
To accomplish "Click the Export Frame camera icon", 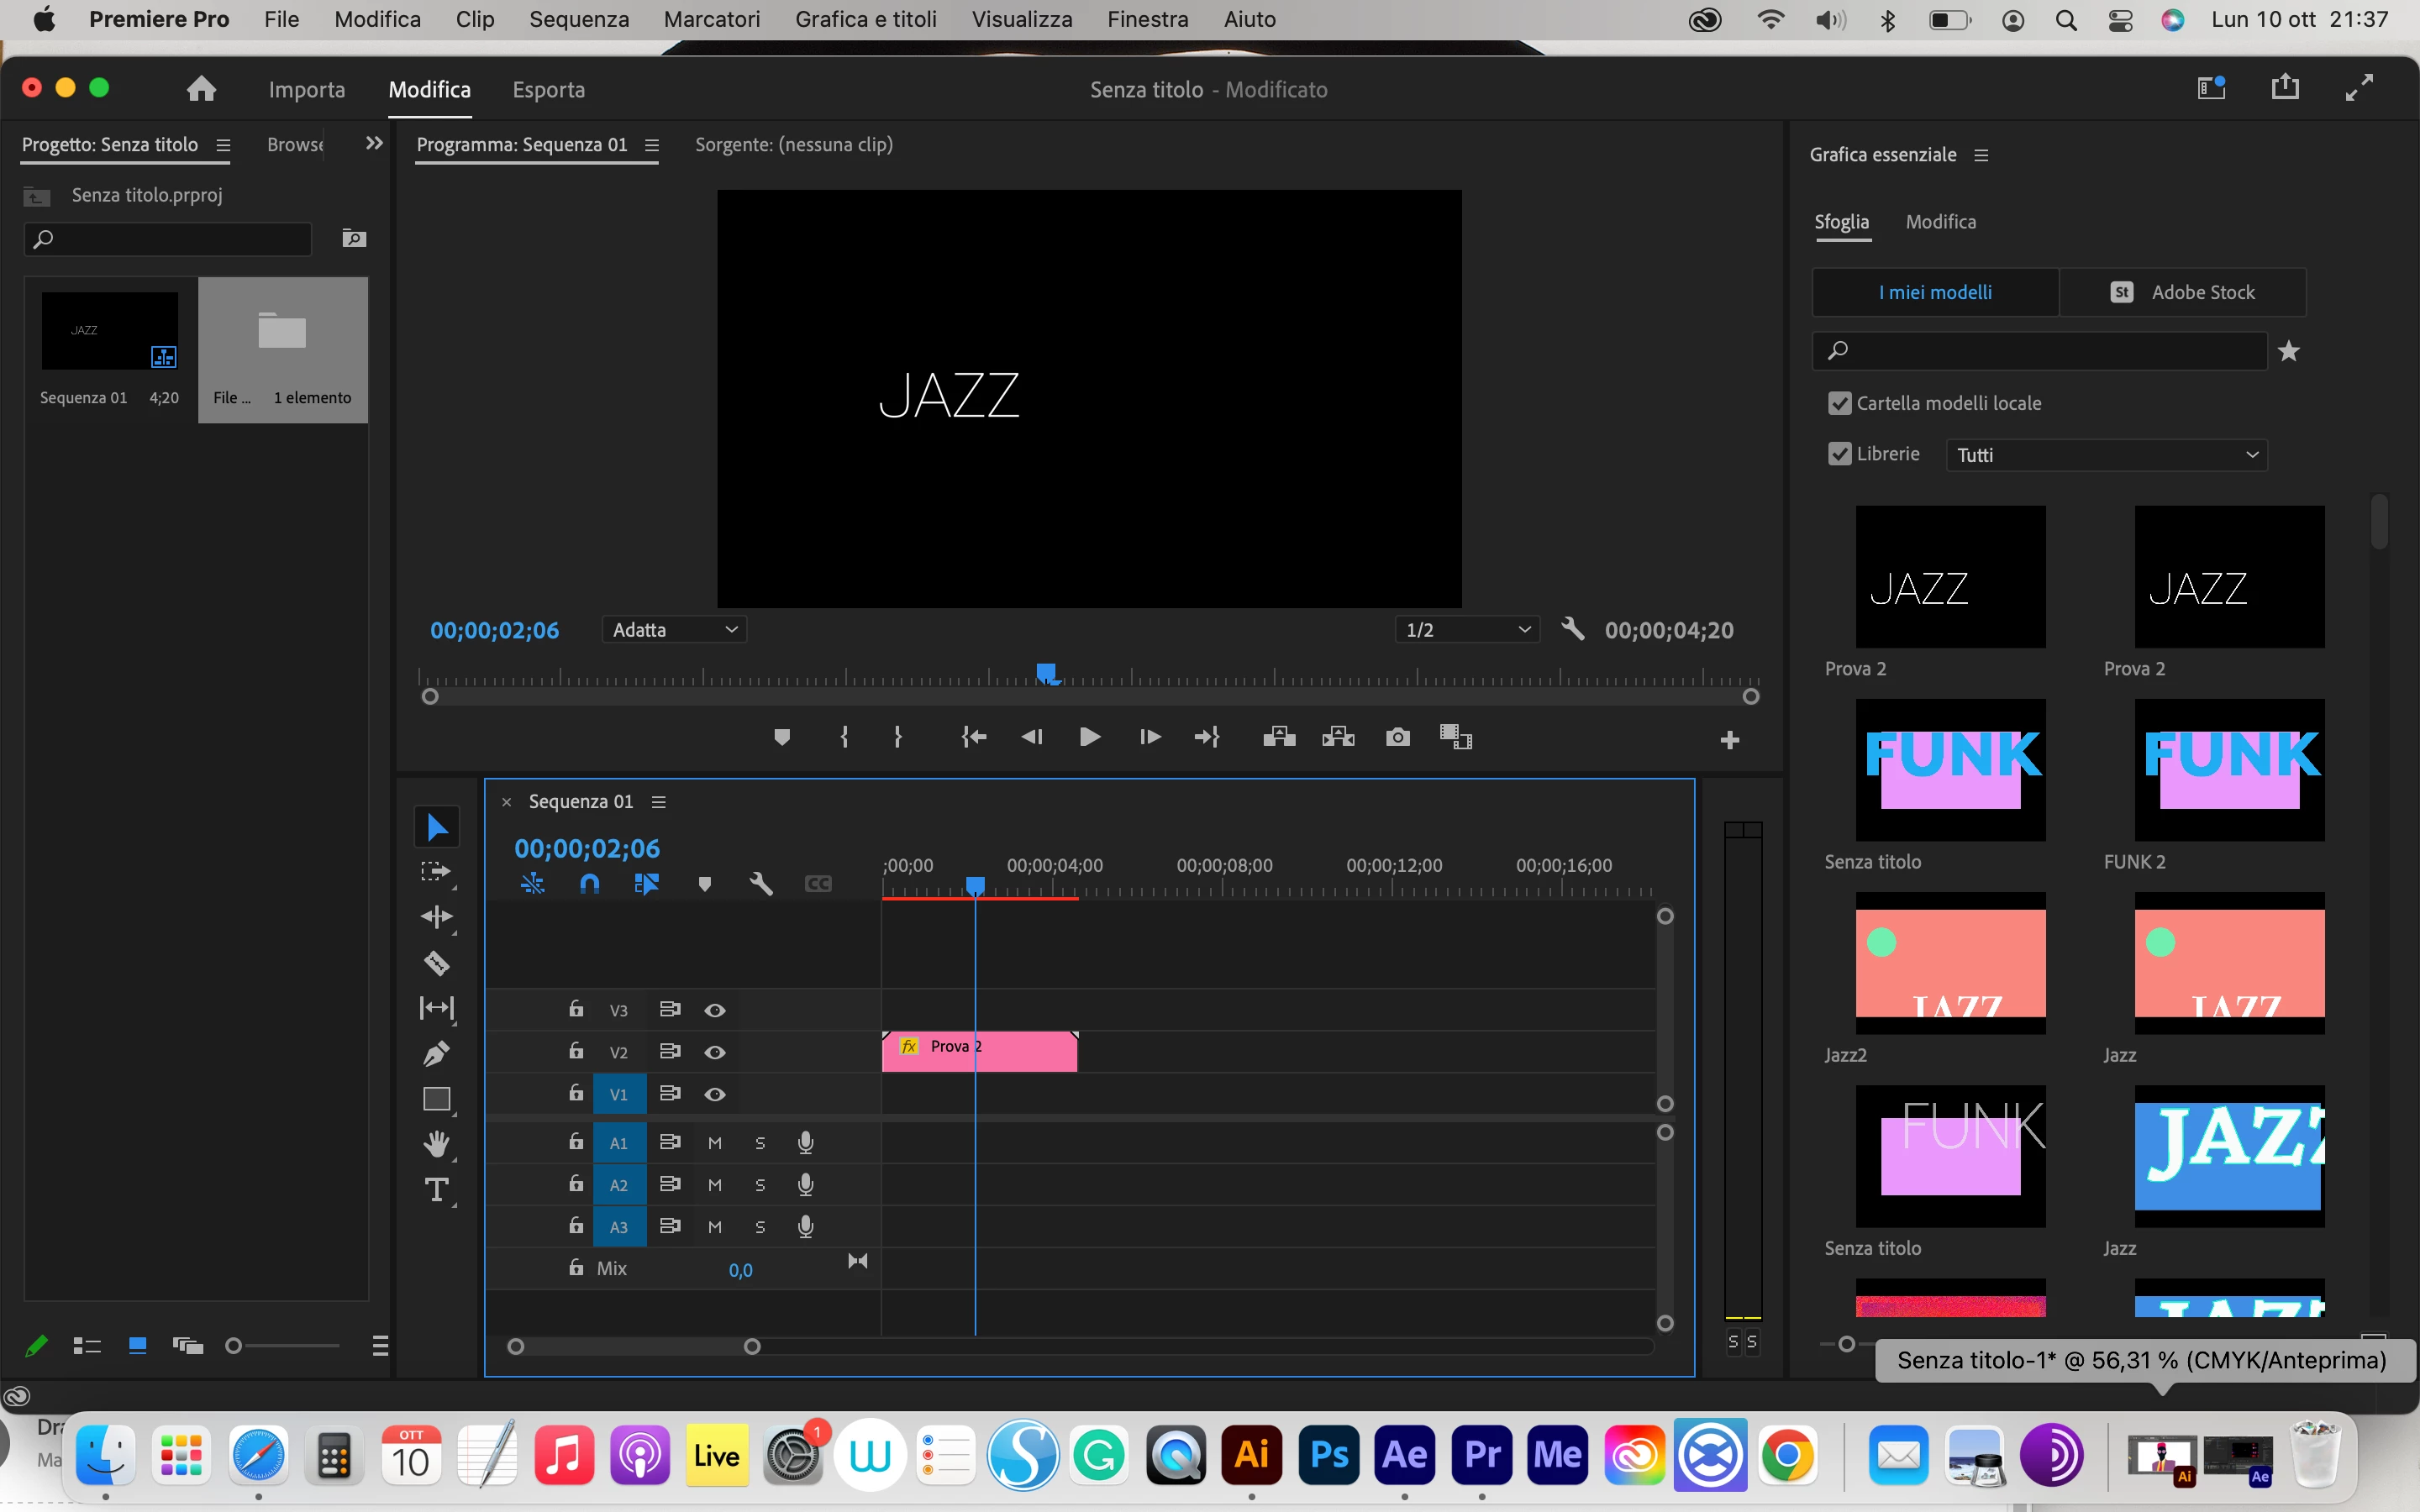I will pos(1397,738).
